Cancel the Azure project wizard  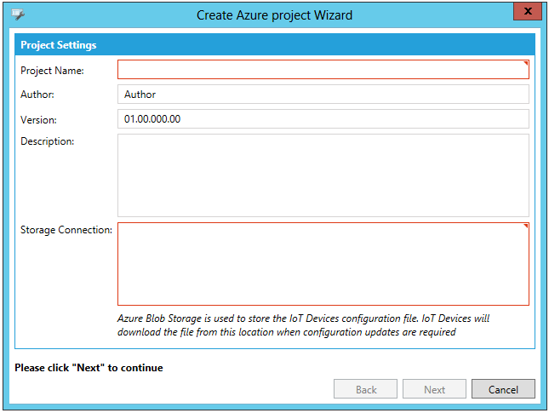pos(503,389)
